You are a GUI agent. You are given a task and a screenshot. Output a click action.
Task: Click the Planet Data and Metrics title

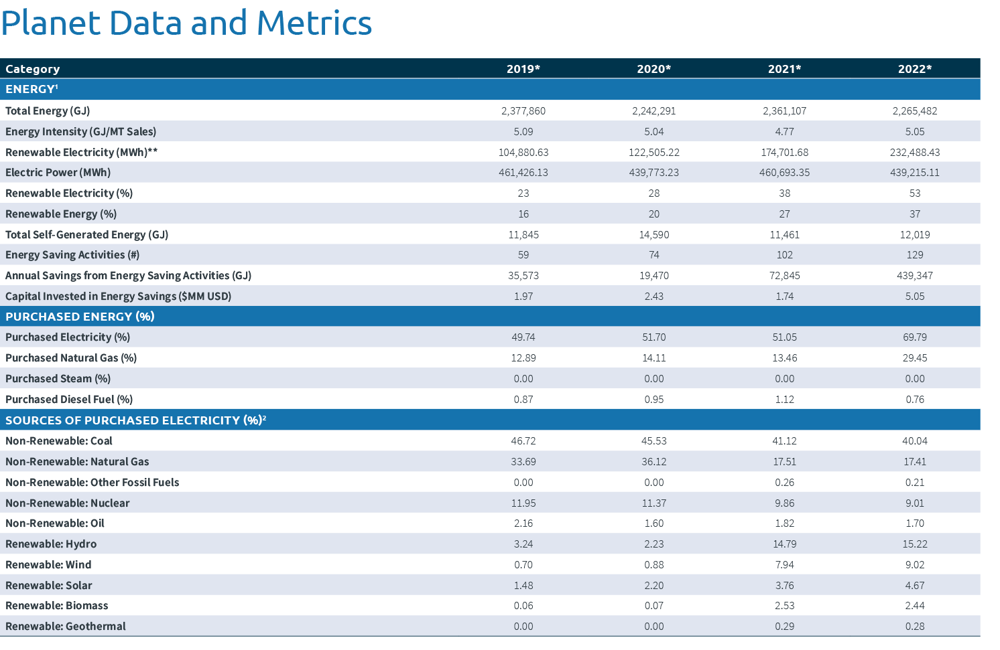pyautogui.click(x=186, y=23)
